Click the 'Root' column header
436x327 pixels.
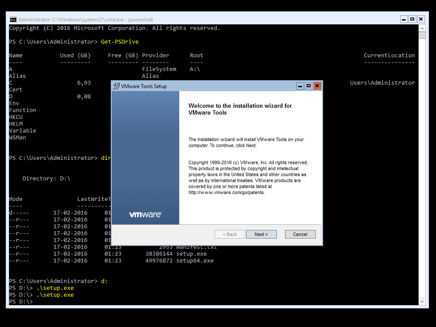(196, 56)
